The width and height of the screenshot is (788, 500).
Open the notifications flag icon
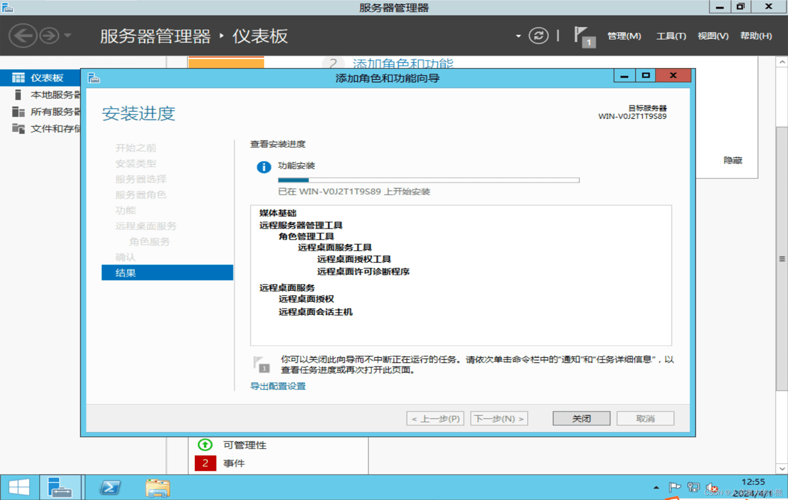pos(583,36)
